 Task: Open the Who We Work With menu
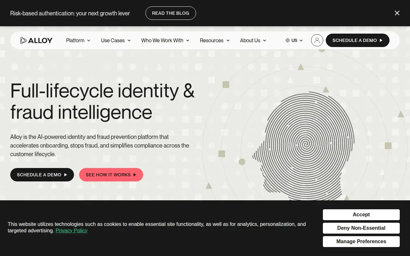tap(165, 40)
